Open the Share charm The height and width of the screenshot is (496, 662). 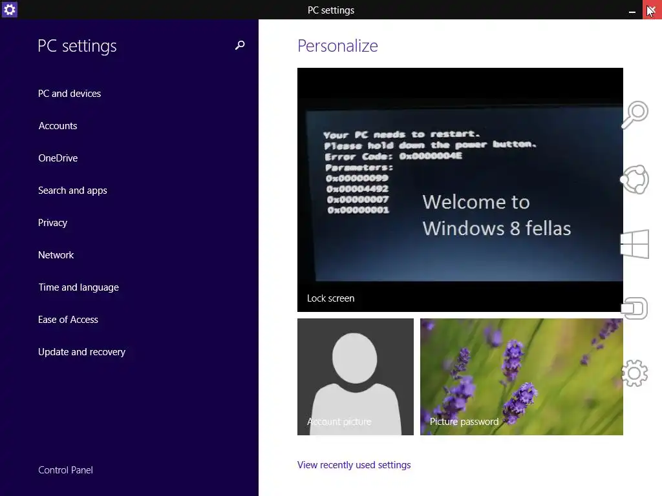[x=635, y=180]
